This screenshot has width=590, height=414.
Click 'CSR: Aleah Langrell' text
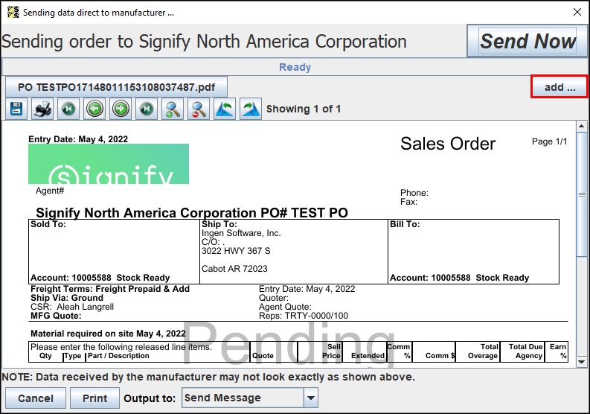[72, 307]
